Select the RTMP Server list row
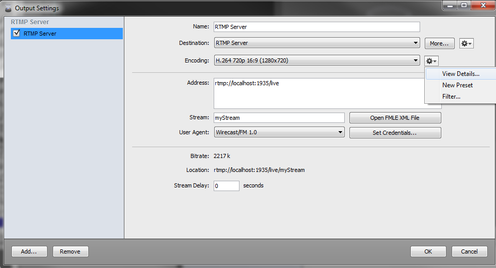Image resolution: width=496 pixels, height=268 pixels. click(x=67, y=34)
